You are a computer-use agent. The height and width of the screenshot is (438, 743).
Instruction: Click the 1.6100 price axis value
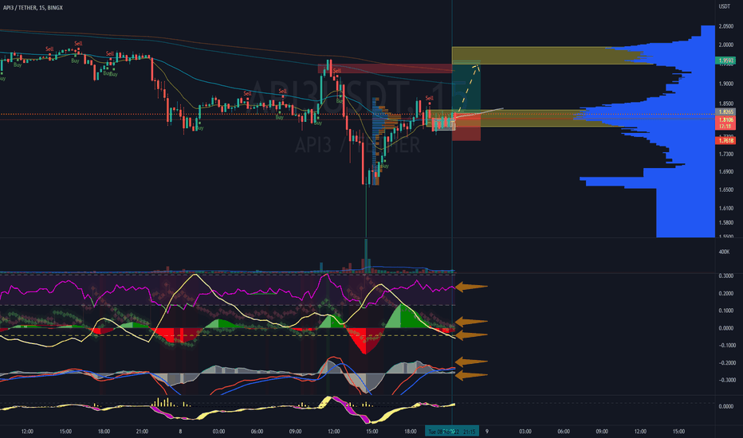726,209
